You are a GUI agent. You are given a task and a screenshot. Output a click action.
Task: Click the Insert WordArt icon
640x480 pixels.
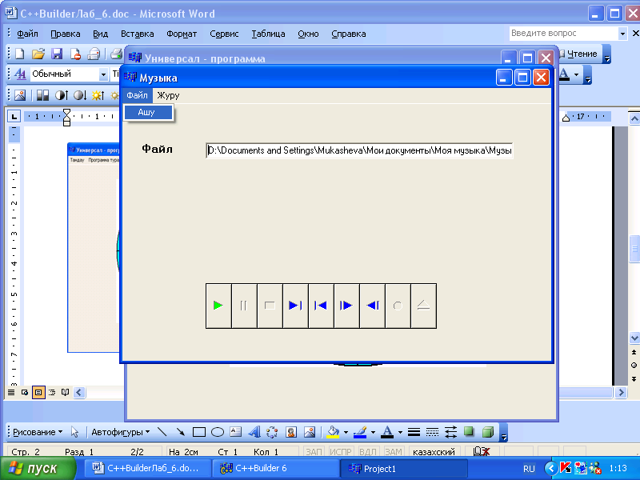pos(254,432)
